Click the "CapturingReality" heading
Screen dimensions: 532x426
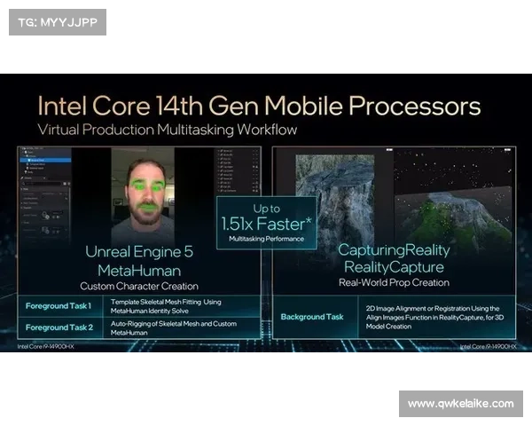[394, 250]
